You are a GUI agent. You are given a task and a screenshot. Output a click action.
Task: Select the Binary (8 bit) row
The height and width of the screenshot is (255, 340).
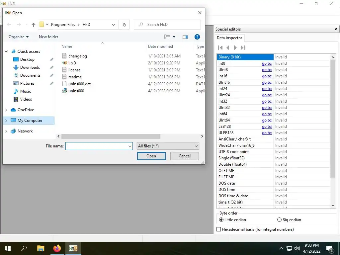click(x=274, y=57)
